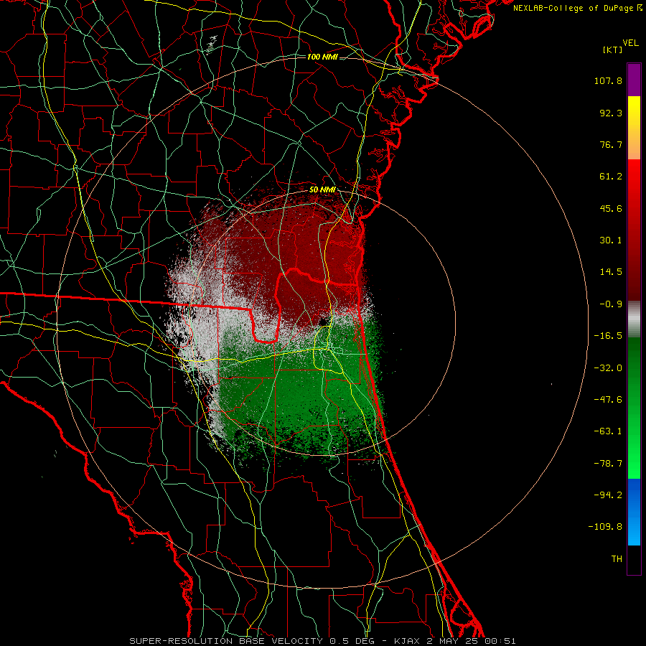Click the 92.3 velocity scale value
Screen dimensions: 646x646
[x=611, y=113]
